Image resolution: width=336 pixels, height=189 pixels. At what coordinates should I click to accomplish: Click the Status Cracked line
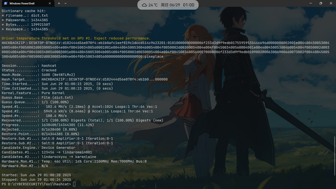(x=29, y=70)
